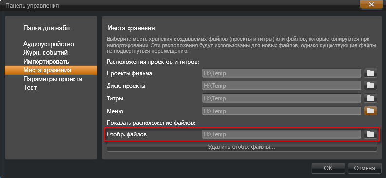The height and width of the screenshot is (178, 386).
Task: Open Папки для набл. settings section
Action: point(47,28)
